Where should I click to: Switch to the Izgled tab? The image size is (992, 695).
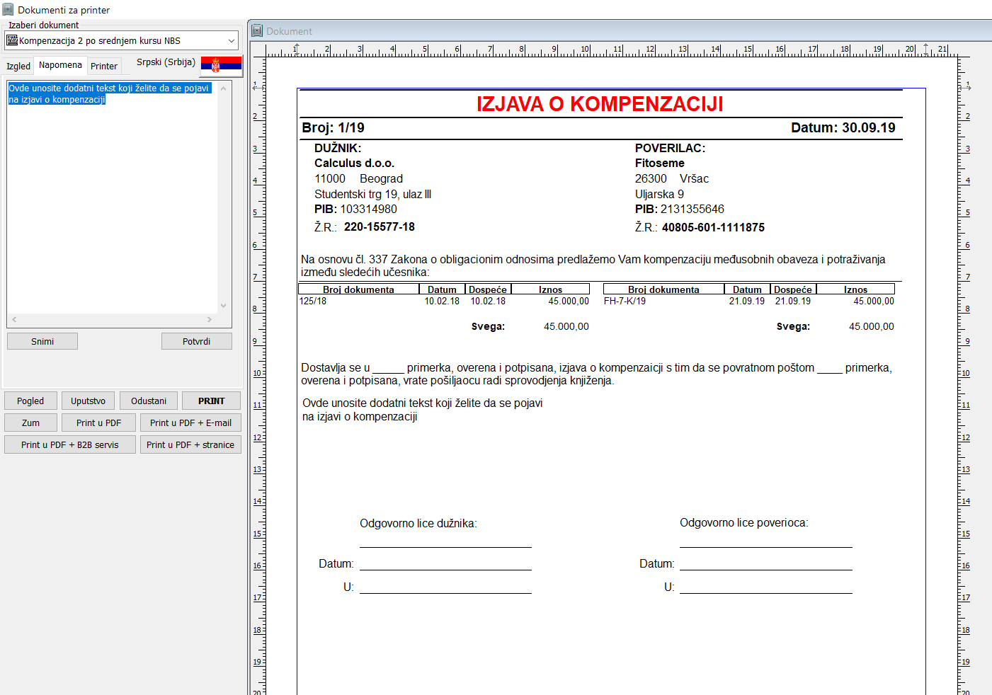[x=18, y=66]
